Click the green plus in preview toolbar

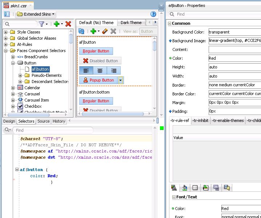tap(93, 31)
